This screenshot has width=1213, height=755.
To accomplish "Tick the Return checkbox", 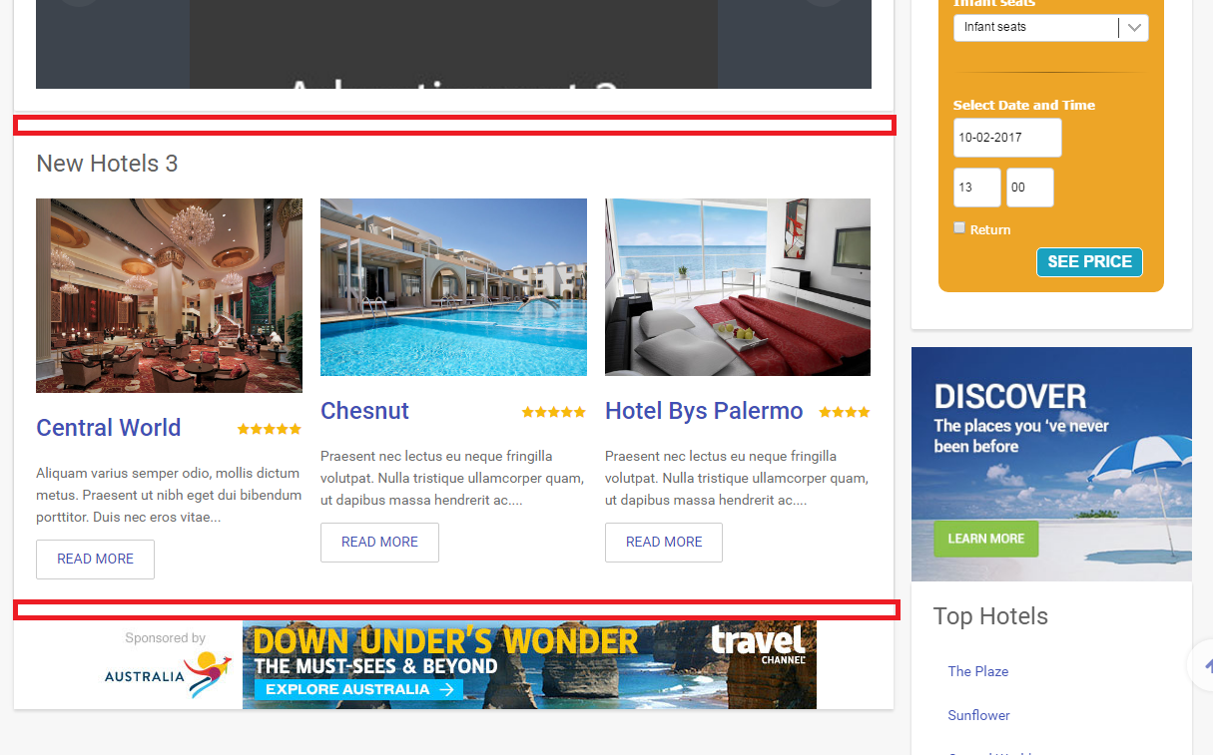I will click(x=959, y=228).
